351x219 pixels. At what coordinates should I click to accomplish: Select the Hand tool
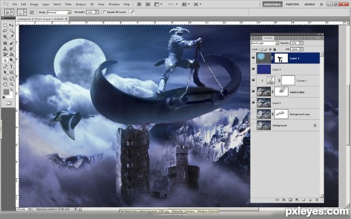point(5,84)
